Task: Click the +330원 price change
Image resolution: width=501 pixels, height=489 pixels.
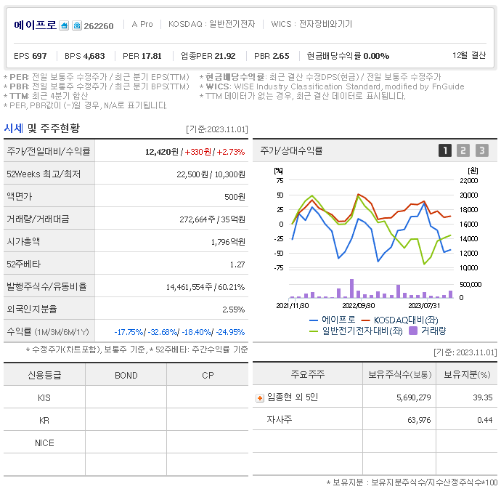Action: (x=197, y=152)
